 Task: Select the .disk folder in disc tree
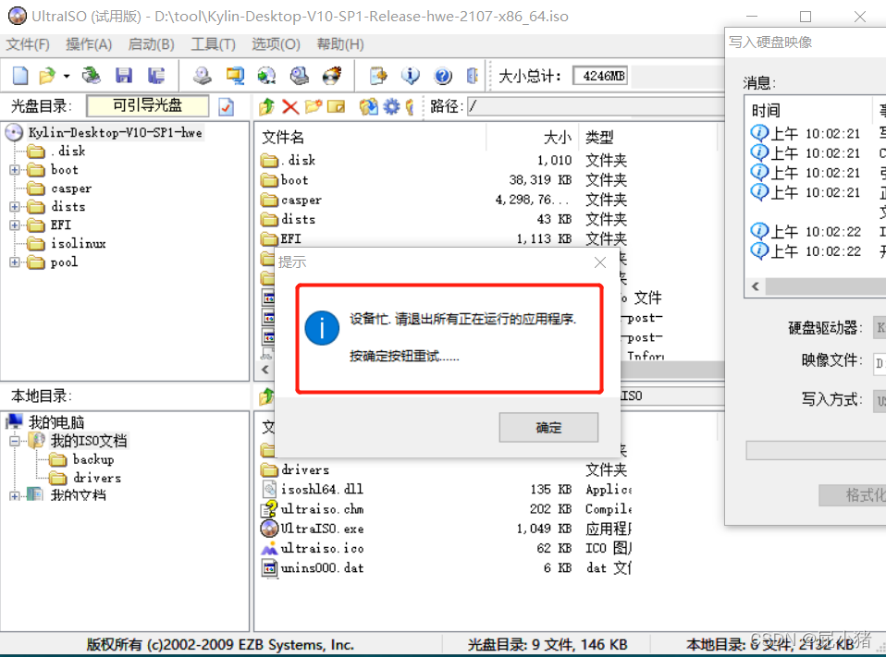pos(68,151)
